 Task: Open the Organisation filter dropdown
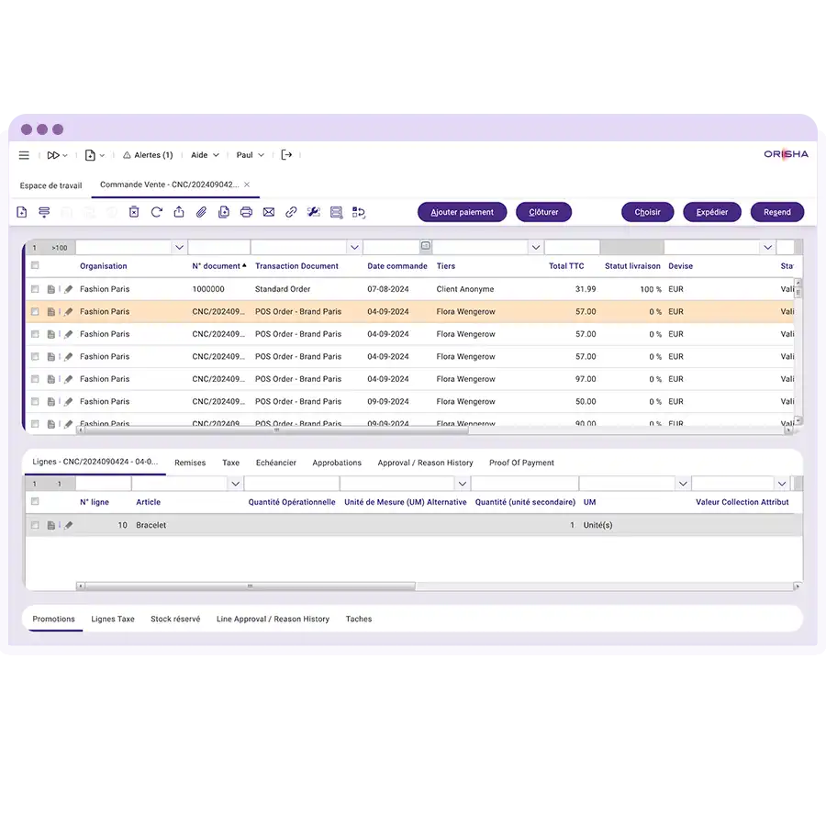pyautogui.click(x=179, y=247)
